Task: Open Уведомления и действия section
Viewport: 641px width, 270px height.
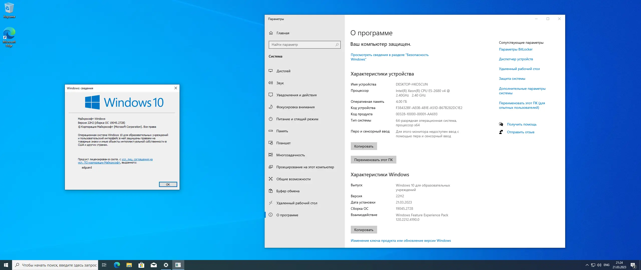Action: 296,95
